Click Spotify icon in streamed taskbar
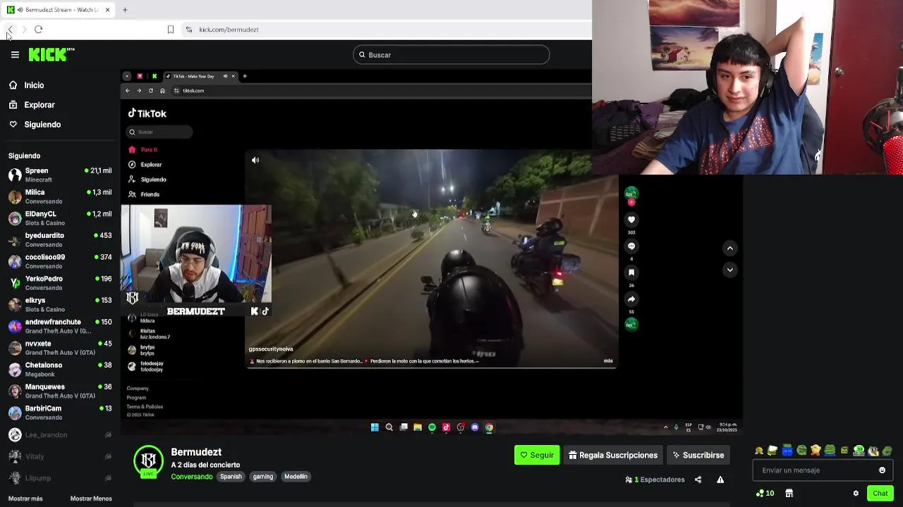The image size is (903, 507). click(x=432, y=427)
